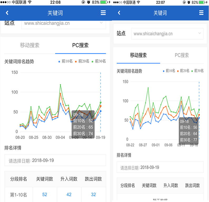The width and height of the screenshot is (209, 202).
Task: Open hamburger menu on left screen
Action: click(x=103, y=13)
